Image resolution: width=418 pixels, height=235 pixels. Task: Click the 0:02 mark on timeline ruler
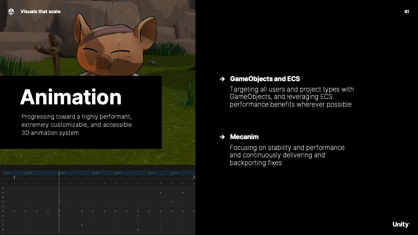coord(29,173)
